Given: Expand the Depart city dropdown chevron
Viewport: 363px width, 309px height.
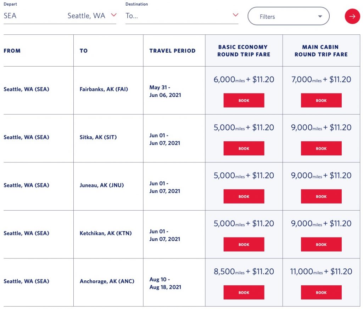Looking at the screenshot, I should pos(114,15).
